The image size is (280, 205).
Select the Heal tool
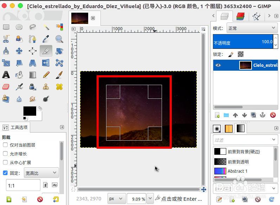coord(59,87)
